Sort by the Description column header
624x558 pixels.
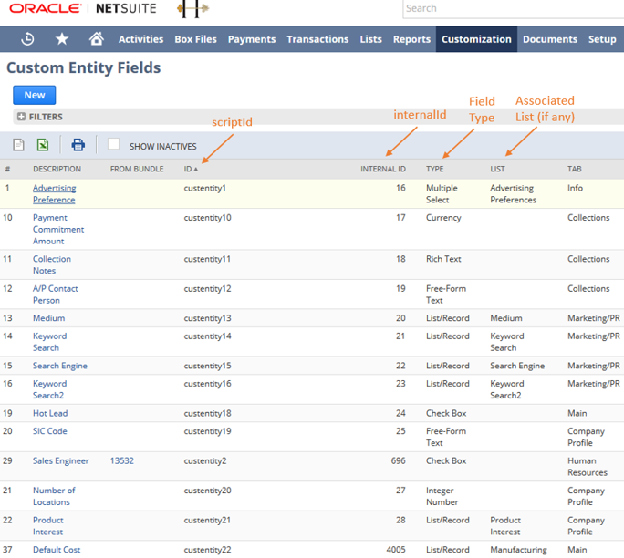point(57,169)
